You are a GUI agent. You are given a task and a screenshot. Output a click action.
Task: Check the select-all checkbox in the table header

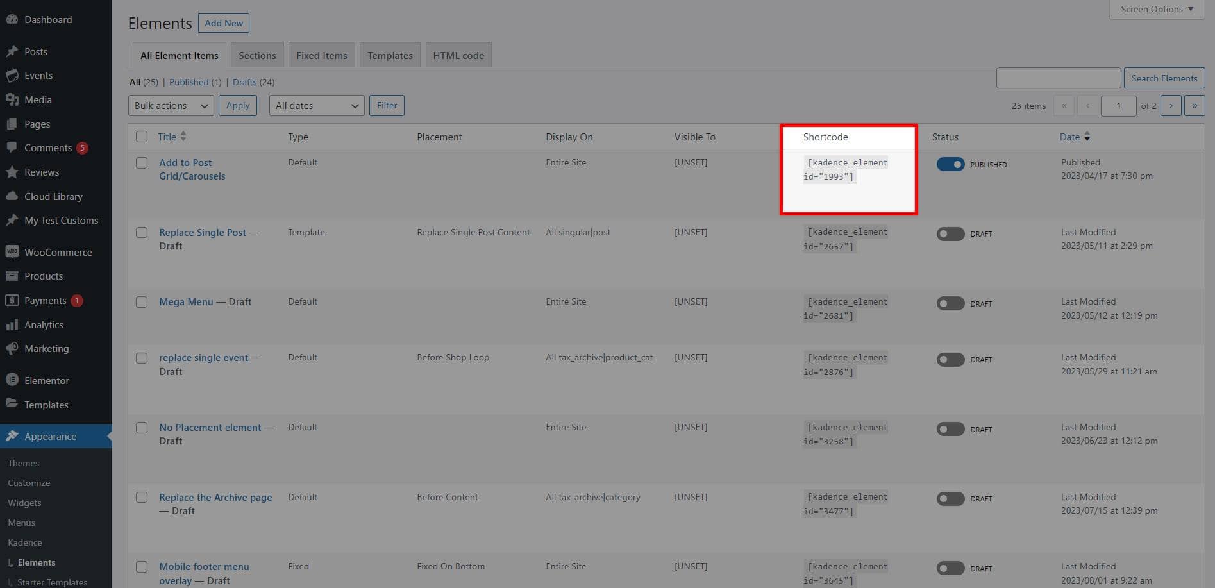(142, 136)
